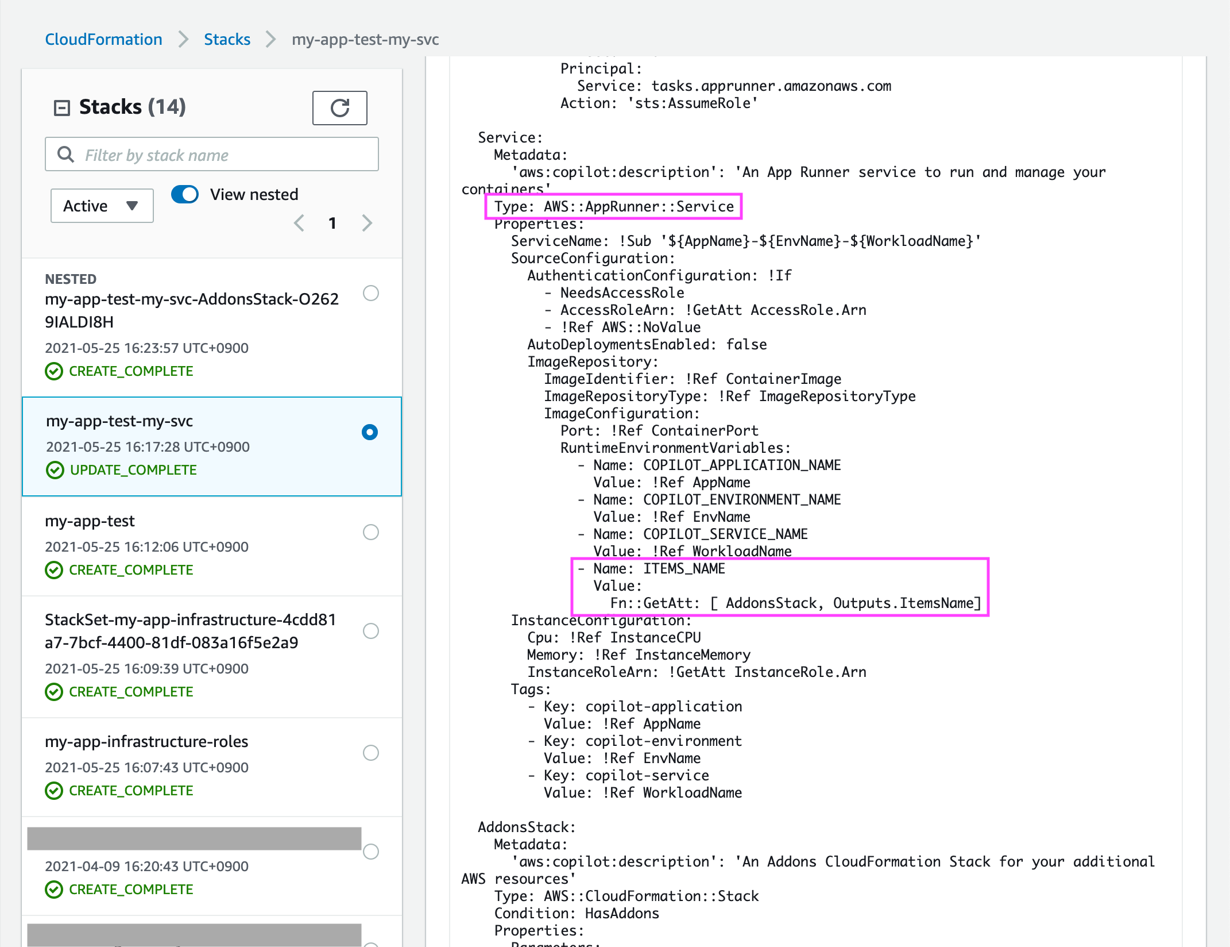Toggle the View nested switch

tap(185, 194)
